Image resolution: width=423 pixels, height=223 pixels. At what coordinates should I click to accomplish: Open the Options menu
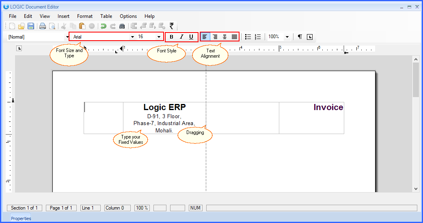pyautogui.click(x=128, y=16)
